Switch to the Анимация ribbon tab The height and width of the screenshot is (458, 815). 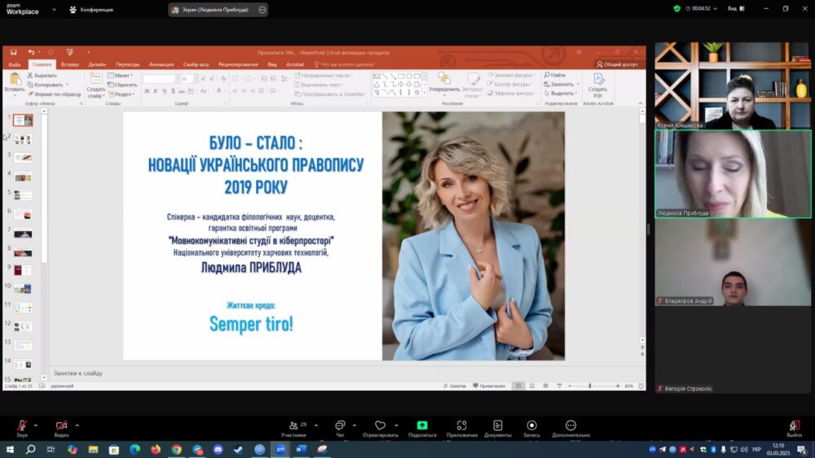tap(161, 64)
